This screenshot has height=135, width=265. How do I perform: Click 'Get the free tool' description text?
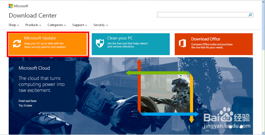(x=127, y=45)
